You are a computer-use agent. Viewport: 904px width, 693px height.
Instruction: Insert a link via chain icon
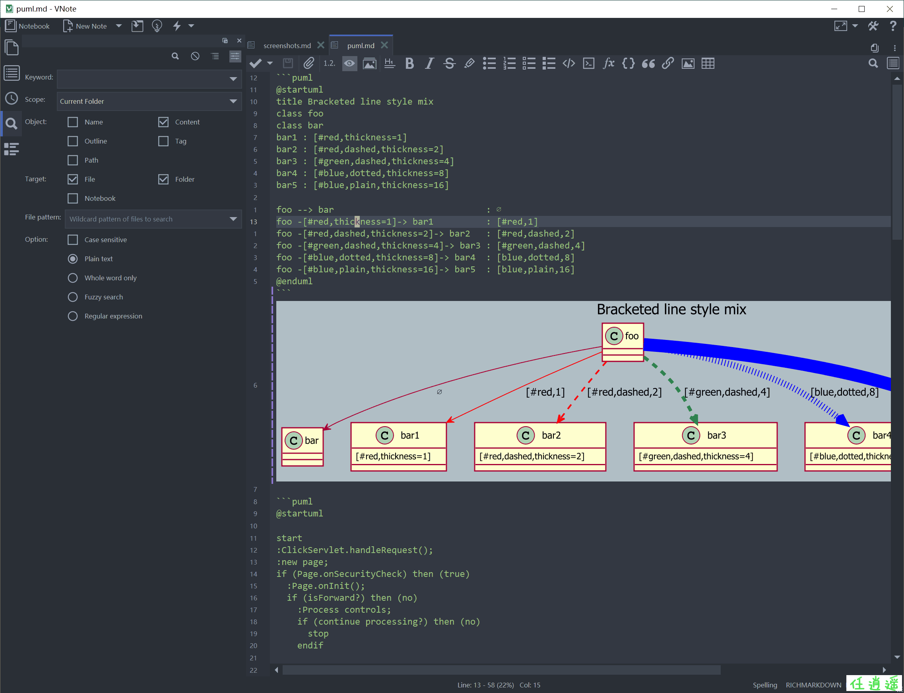pyautogui.click(x=668, y=64)
